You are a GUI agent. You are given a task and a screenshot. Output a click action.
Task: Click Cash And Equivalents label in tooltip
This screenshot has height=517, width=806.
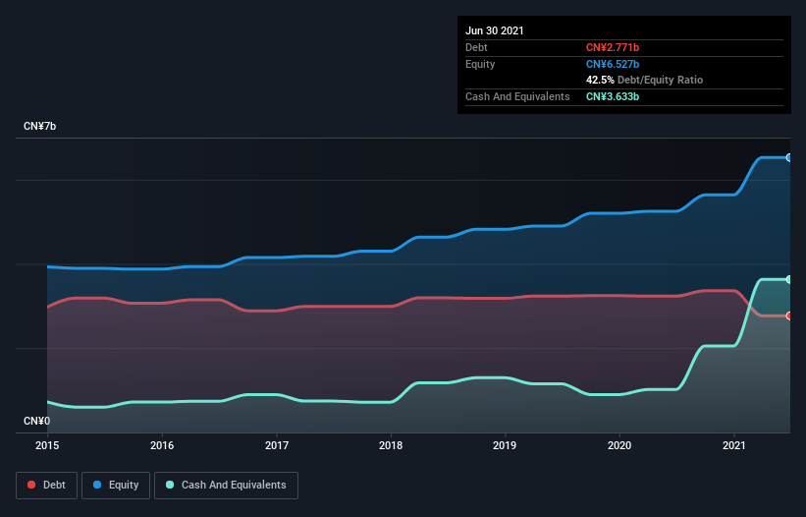tap(517, 96)
